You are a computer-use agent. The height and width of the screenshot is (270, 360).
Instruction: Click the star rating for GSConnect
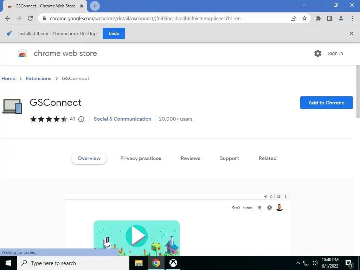coord(49,119)
